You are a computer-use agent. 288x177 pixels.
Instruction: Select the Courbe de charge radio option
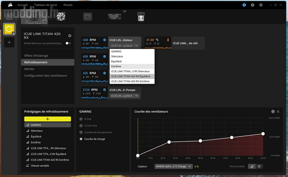click(81, 139)
